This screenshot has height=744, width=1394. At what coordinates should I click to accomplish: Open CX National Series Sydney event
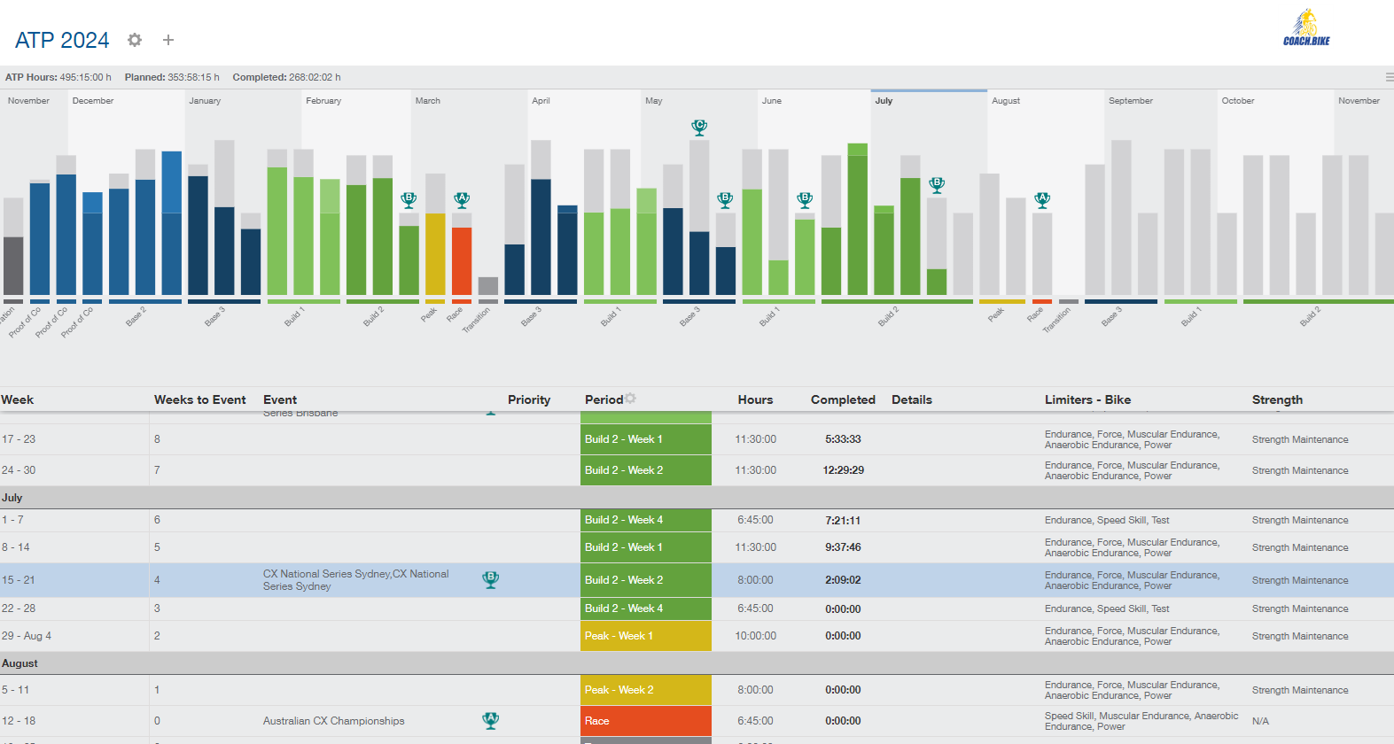pyautogui.click(x=355, y=580)
